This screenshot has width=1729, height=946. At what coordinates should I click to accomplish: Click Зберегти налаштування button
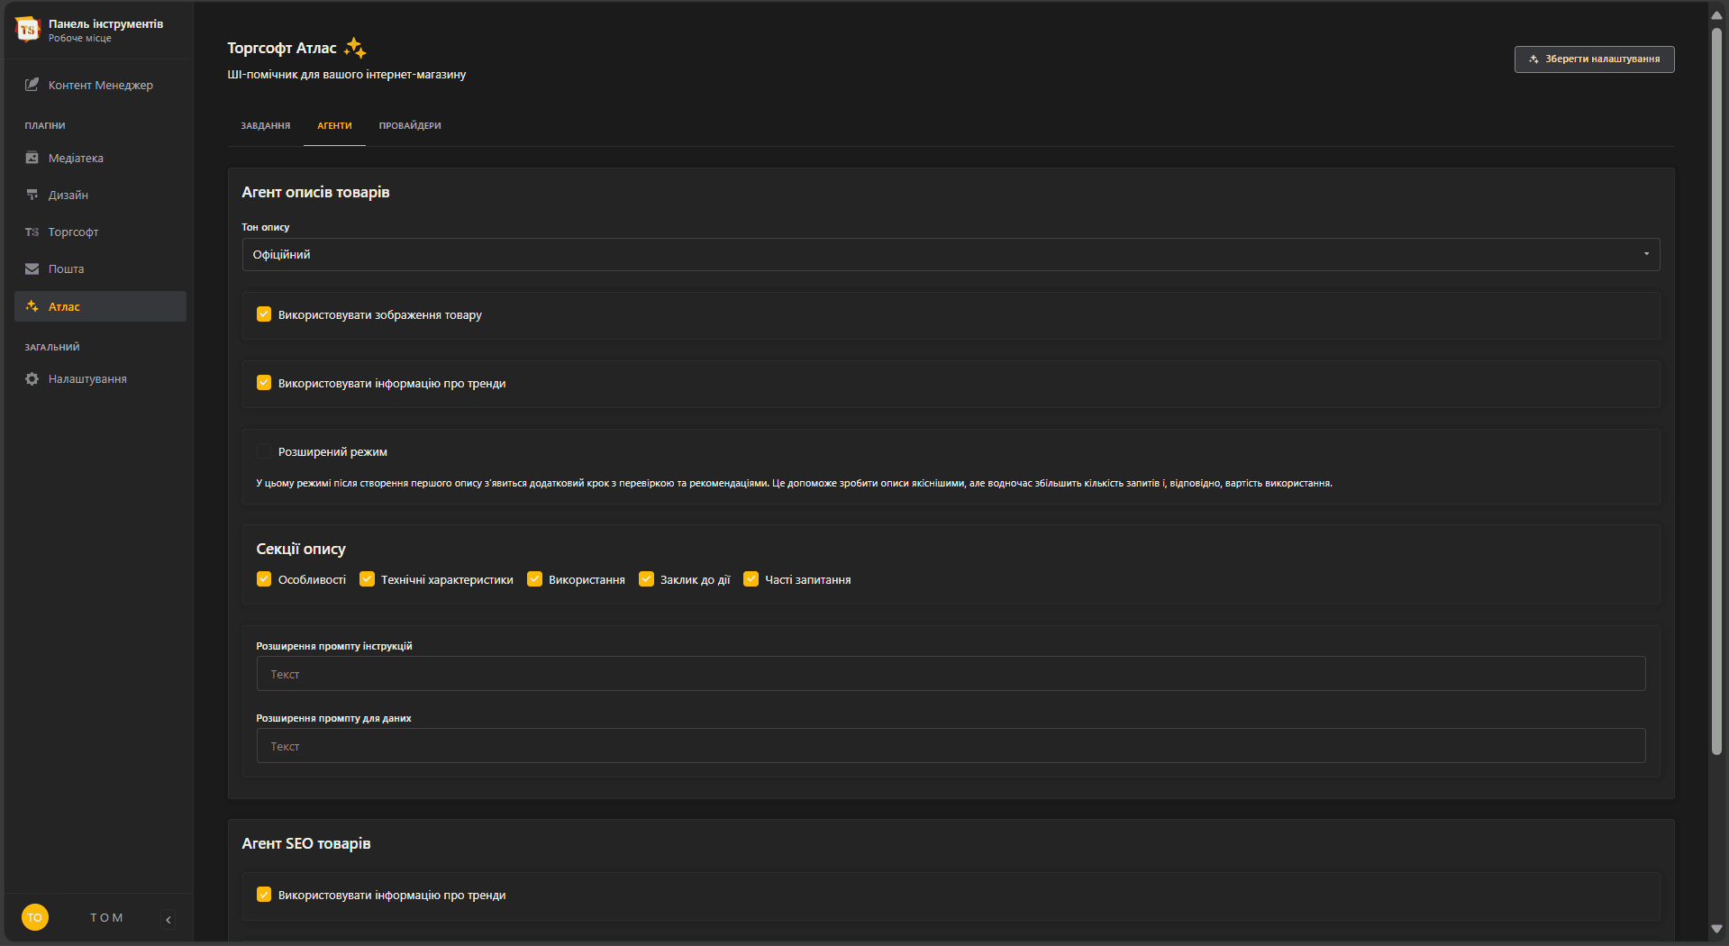click(x=1594, y=59)
